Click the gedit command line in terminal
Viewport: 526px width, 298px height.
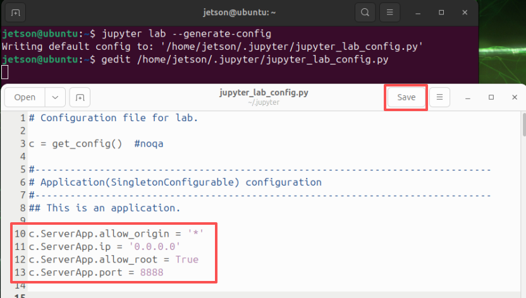click(245, 59)
